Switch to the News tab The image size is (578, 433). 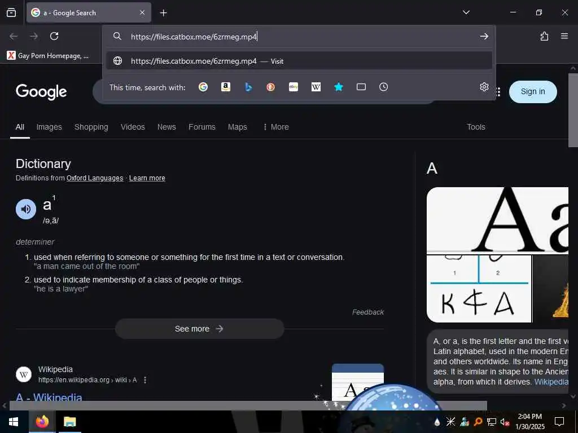click(x=167, y=127)
